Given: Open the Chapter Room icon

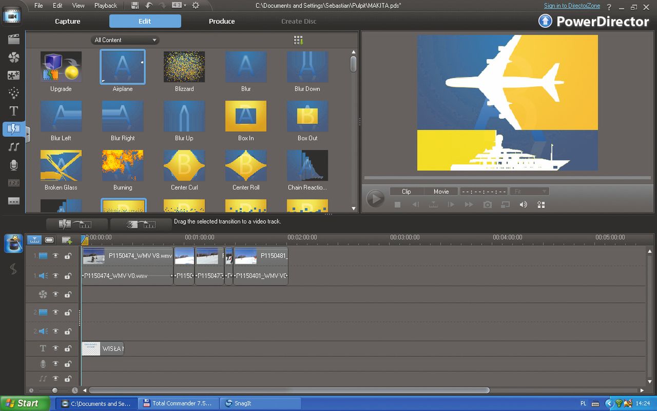Looking at the screenshot, I should tap(13, 183).
